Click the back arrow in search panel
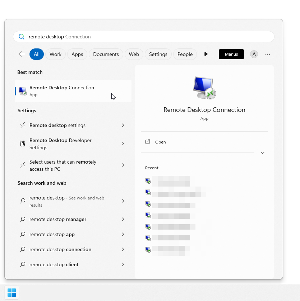Viewport: 300px width, 301px height. 22,54
